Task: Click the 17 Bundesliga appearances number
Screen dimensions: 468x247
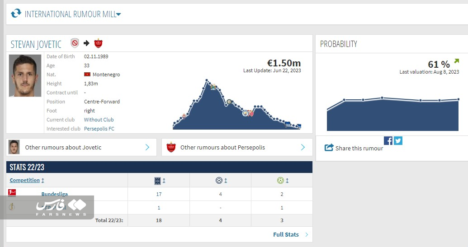Action: point(159,194)
